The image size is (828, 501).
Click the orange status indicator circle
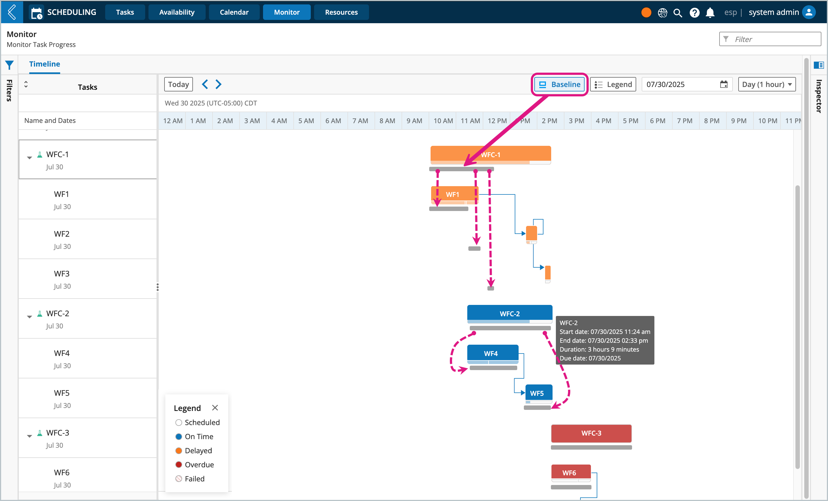point(646,12)
